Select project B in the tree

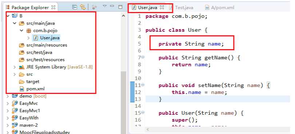pyautogui.click(x=21, y=16)
